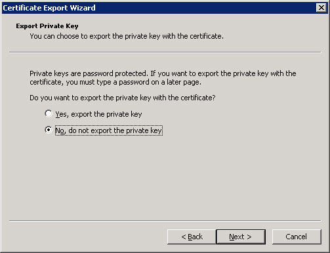Click the word 'Next' on the default button
Image resolution: width=330 pixels, height=253 pixels.
236,237
